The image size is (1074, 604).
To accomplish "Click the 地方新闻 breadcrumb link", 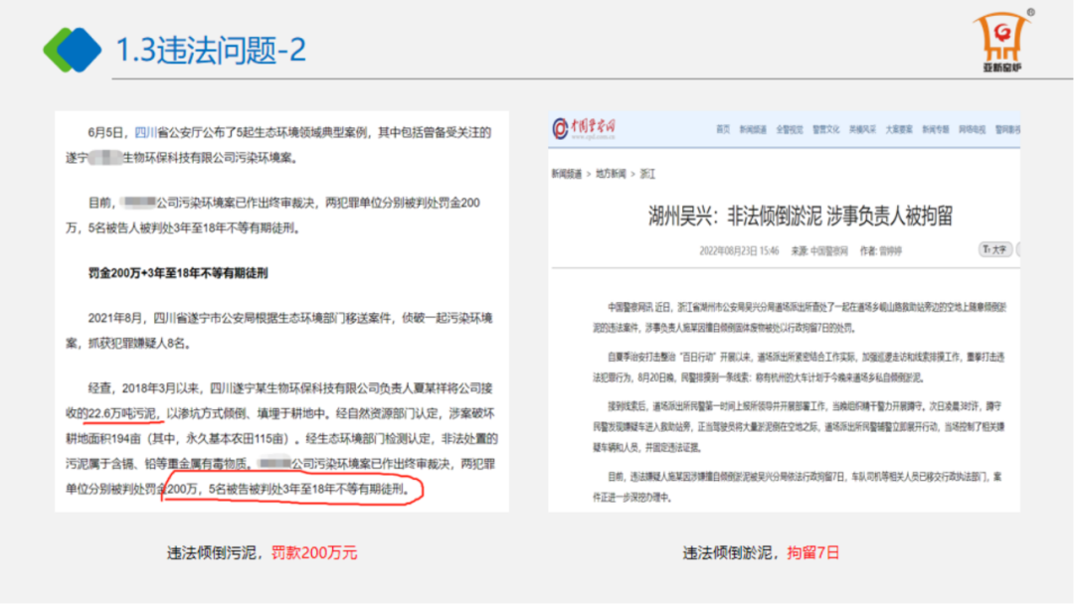I will 612,173.
